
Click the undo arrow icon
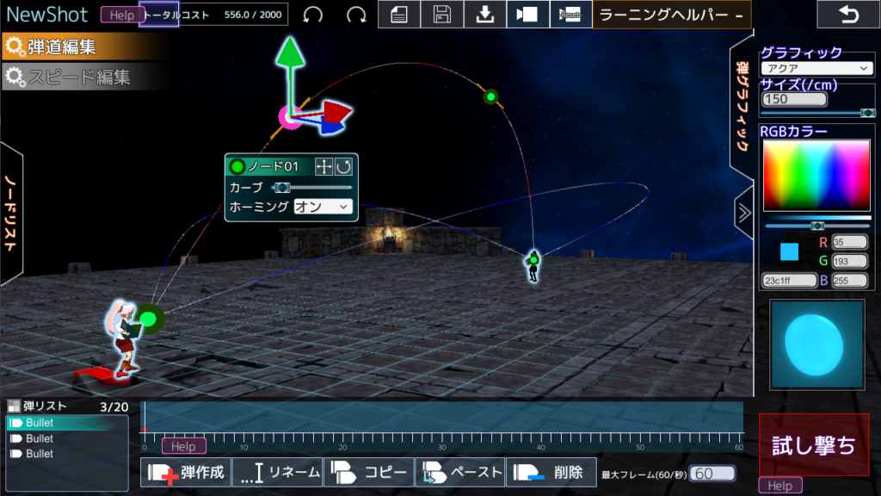click(314, 15)
